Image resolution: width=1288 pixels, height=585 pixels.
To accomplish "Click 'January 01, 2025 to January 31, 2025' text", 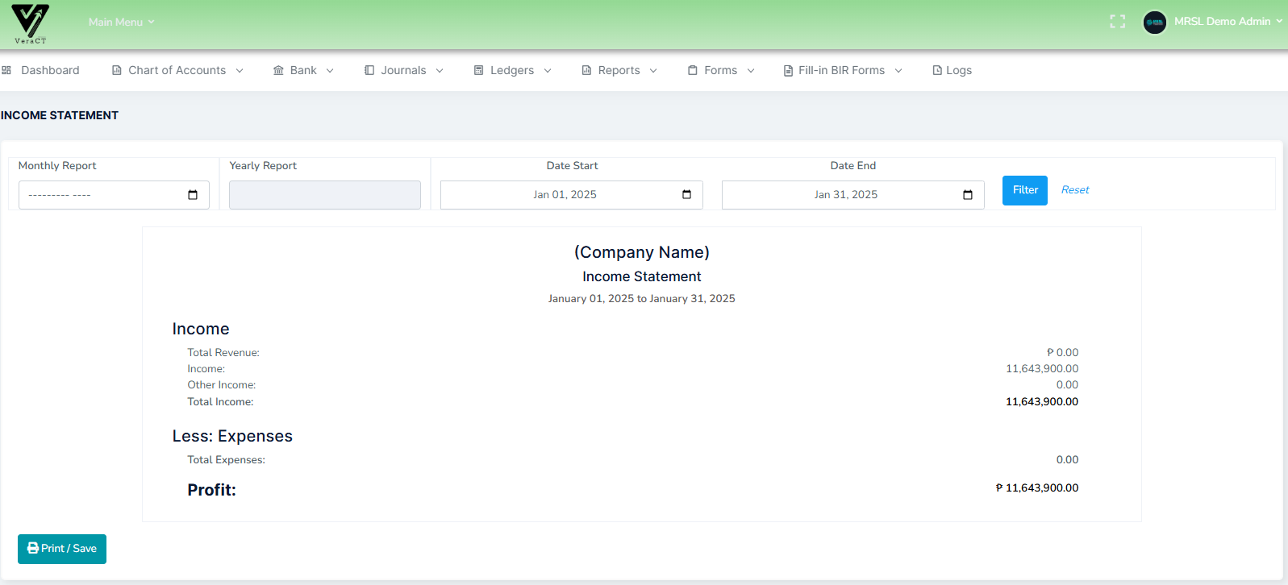I will [x=642, y=298].
